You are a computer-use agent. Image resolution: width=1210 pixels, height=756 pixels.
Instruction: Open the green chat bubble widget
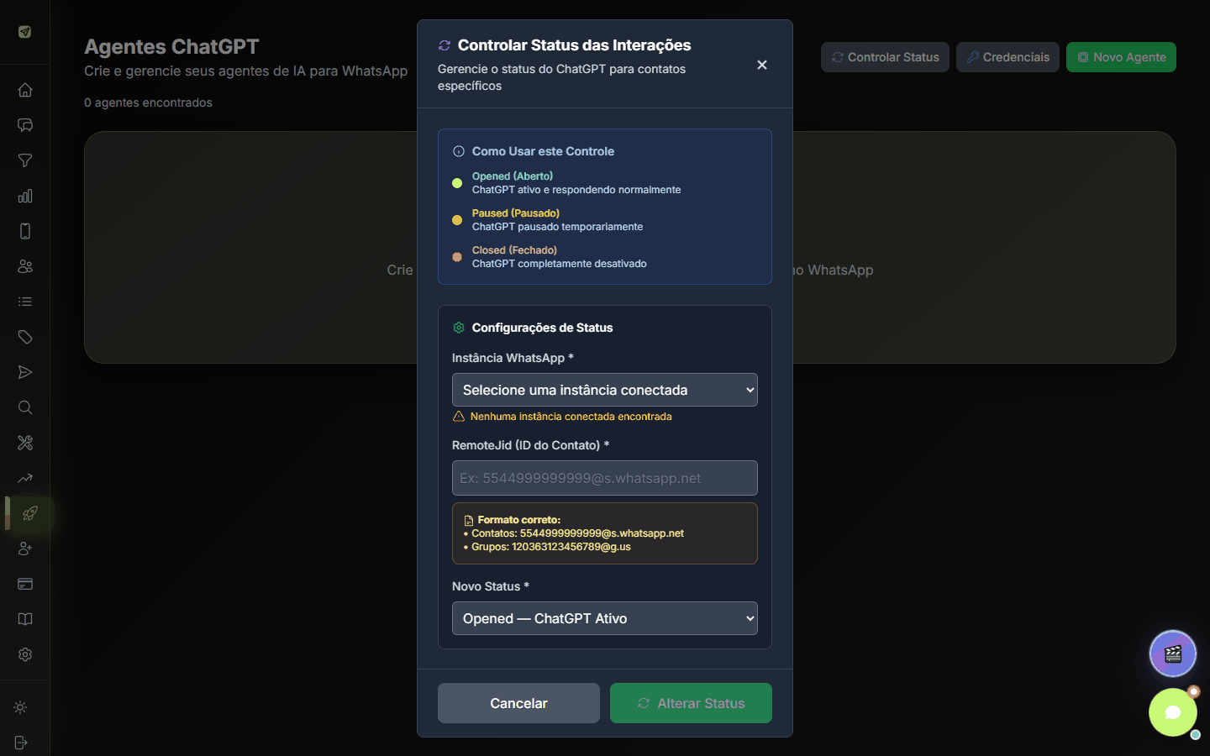pos(1173,712)
